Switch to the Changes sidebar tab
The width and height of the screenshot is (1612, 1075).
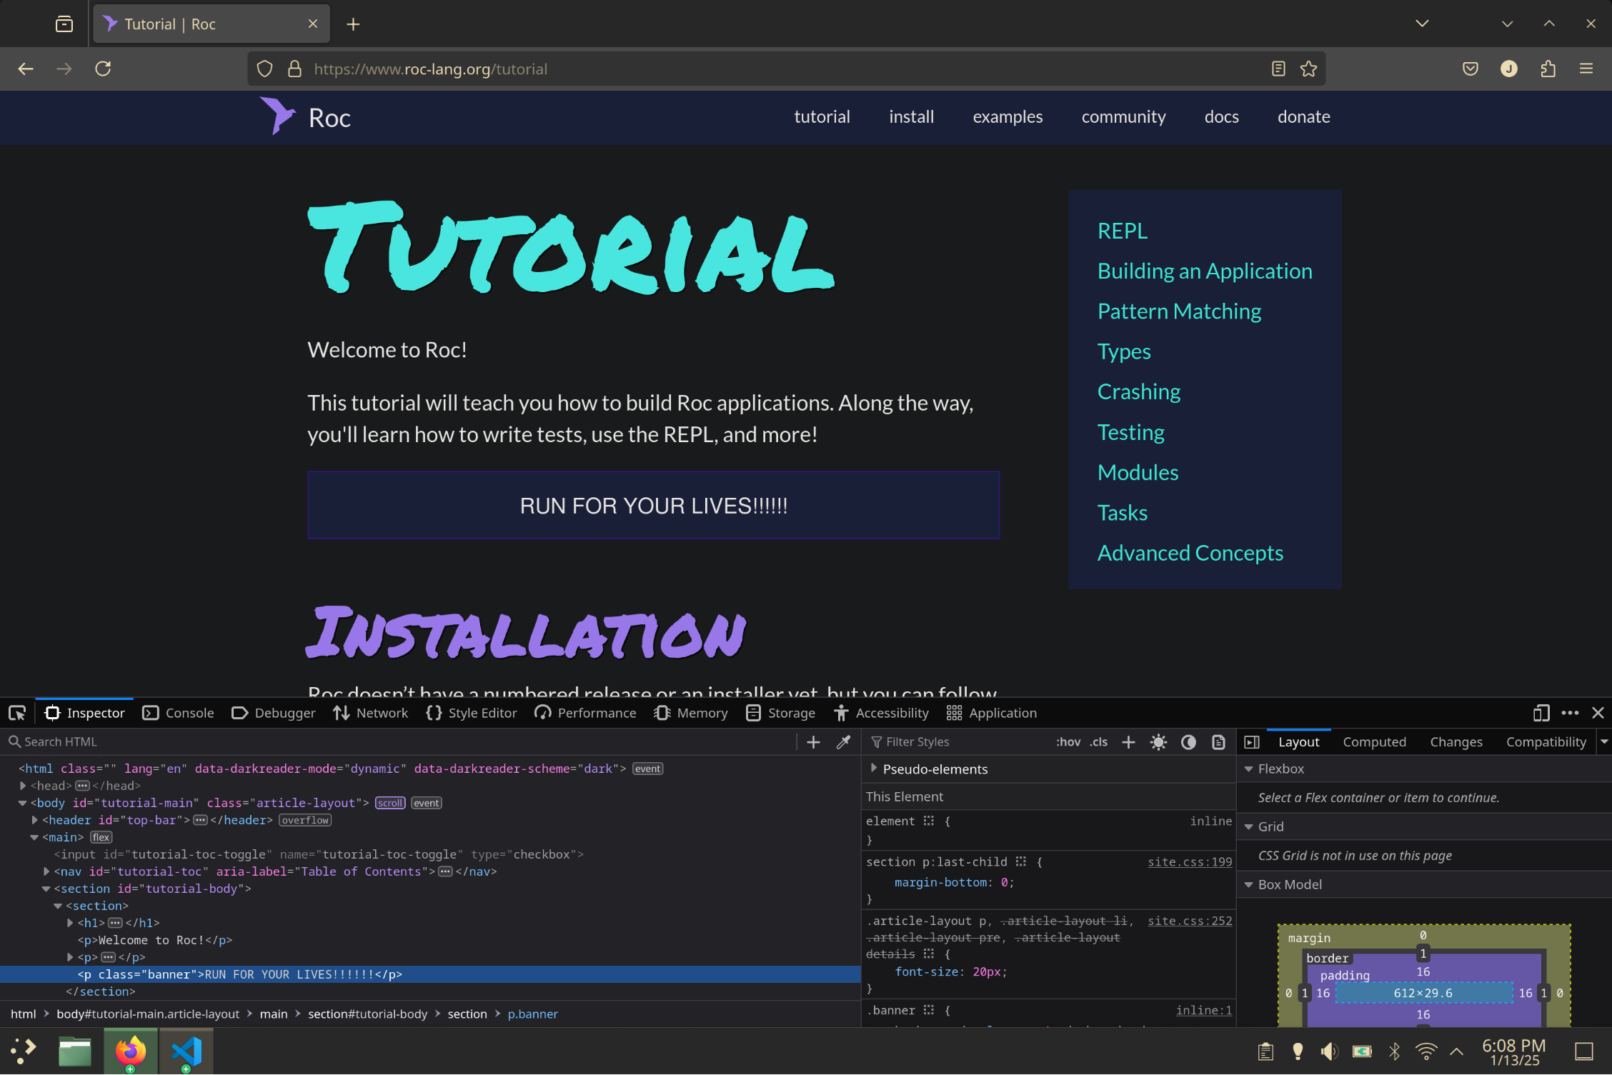click(1456, 742)
